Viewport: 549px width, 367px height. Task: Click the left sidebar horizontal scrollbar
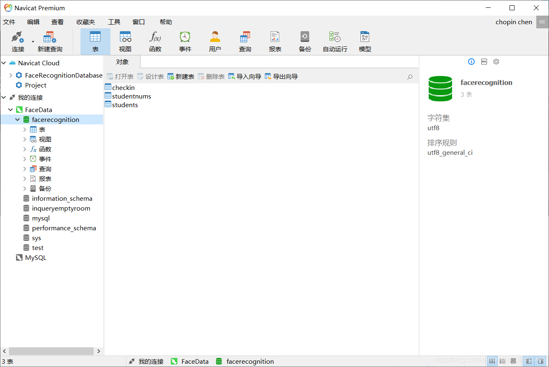pyautogui.click(x=51, y=351)
